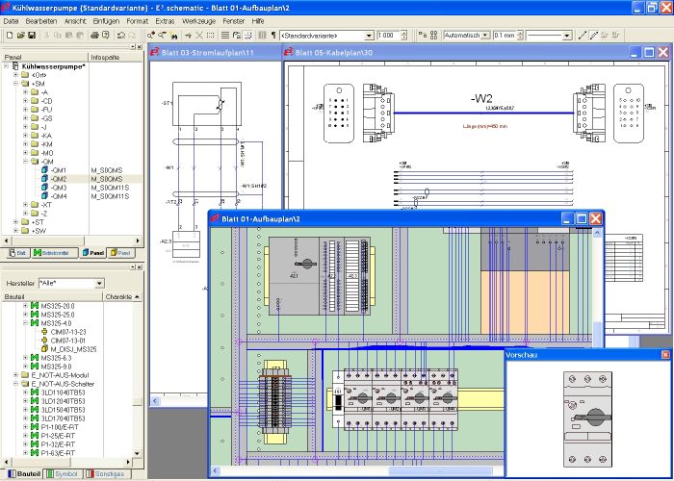Screen dimensions: 674x481
Task: Collapse the -QM tree node
Action: coord(26,162)
